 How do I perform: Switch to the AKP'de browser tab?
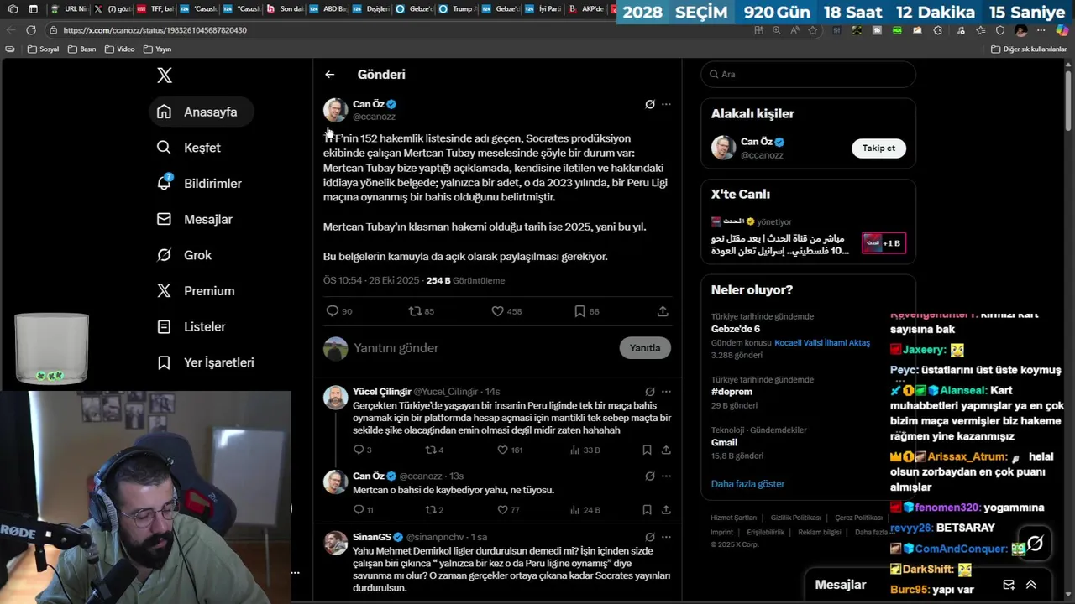click(x=585, y=9)
